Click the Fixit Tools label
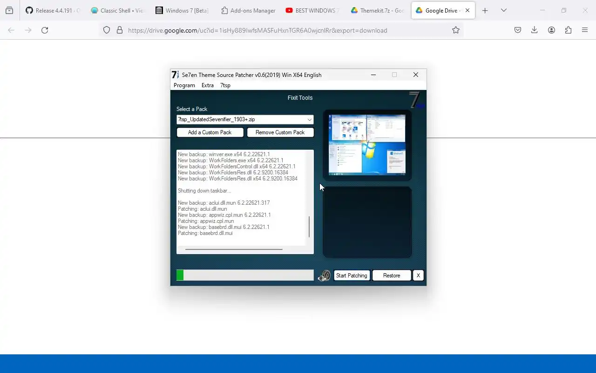Viewport: 596px width, 373px height. (x=300, y=98)
